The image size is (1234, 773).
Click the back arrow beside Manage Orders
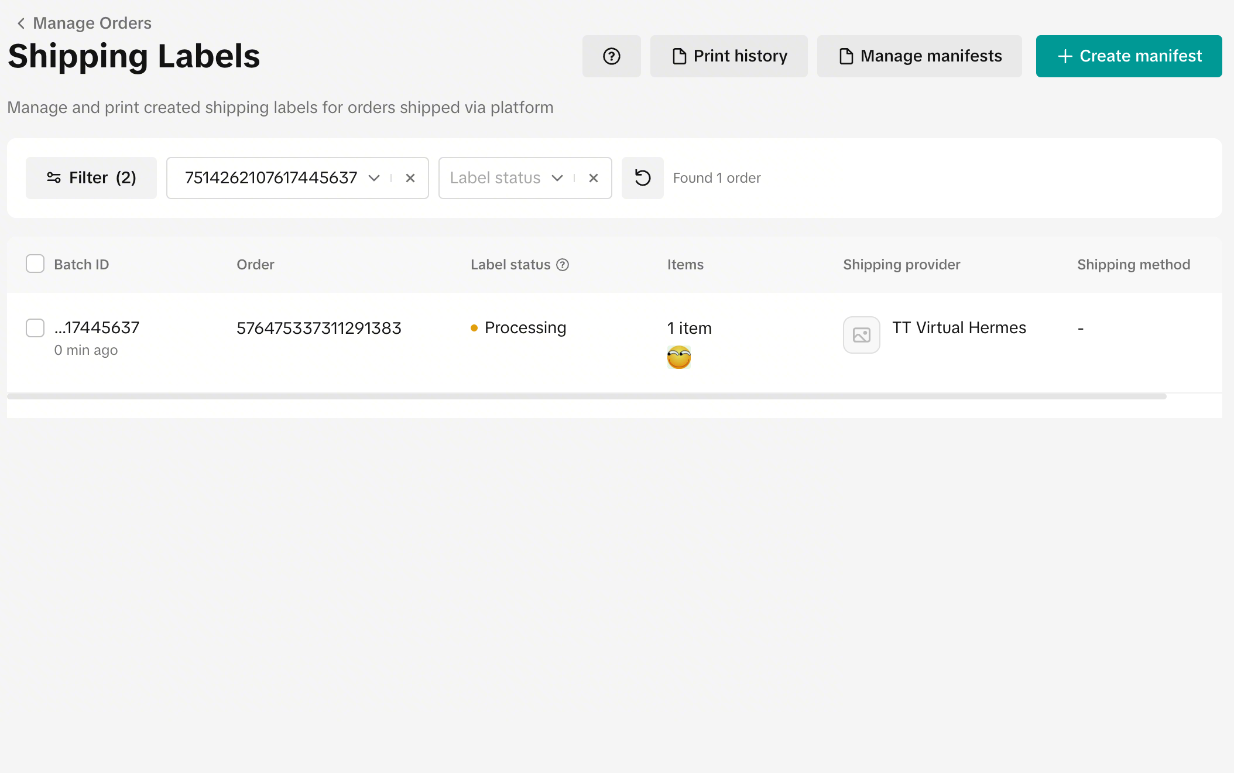coord(21,23)
